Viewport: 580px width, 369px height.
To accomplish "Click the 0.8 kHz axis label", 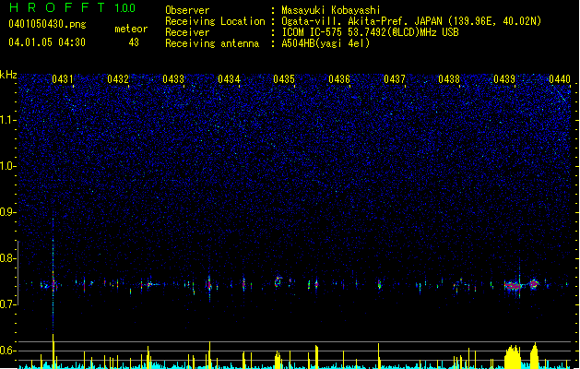I will click(x=8, y=258).
